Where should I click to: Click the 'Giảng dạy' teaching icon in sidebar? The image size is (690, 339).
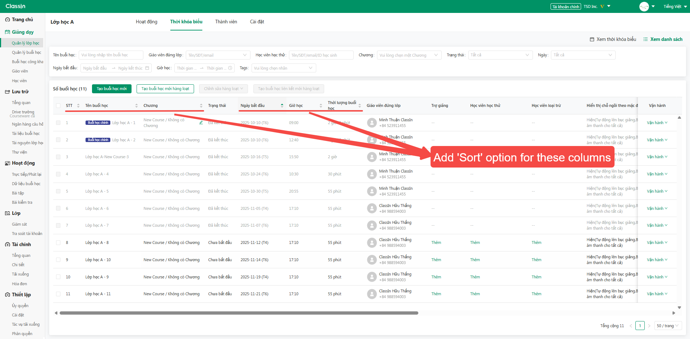(x=7, y=32)
